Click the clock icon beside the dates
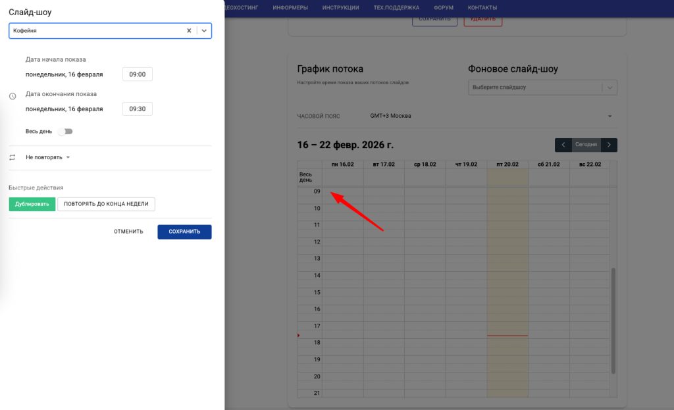This screenshot has height=410, width=674. pos(13,96)
